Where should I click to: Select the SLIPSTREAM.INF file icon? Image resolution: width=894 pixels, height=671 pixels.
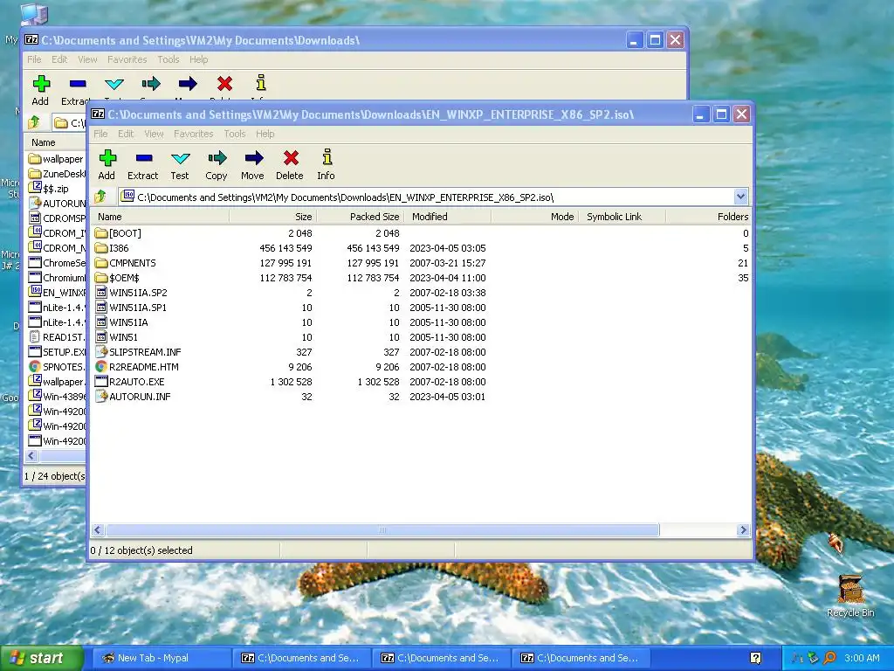[x=101, y=352]
